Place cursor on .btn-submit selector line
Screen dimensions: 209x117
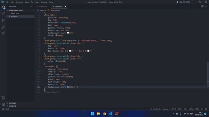click(x=50, y=66)
